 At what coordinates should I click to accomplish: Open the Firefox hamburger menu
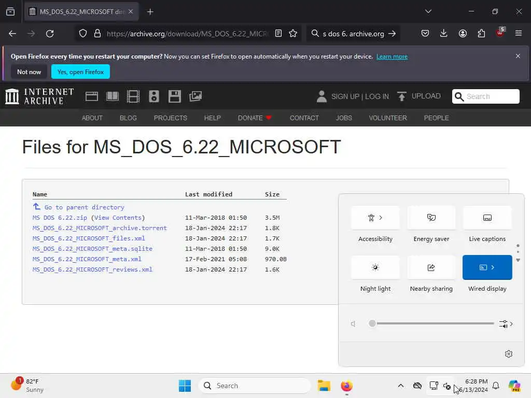[x=519, y=33]
